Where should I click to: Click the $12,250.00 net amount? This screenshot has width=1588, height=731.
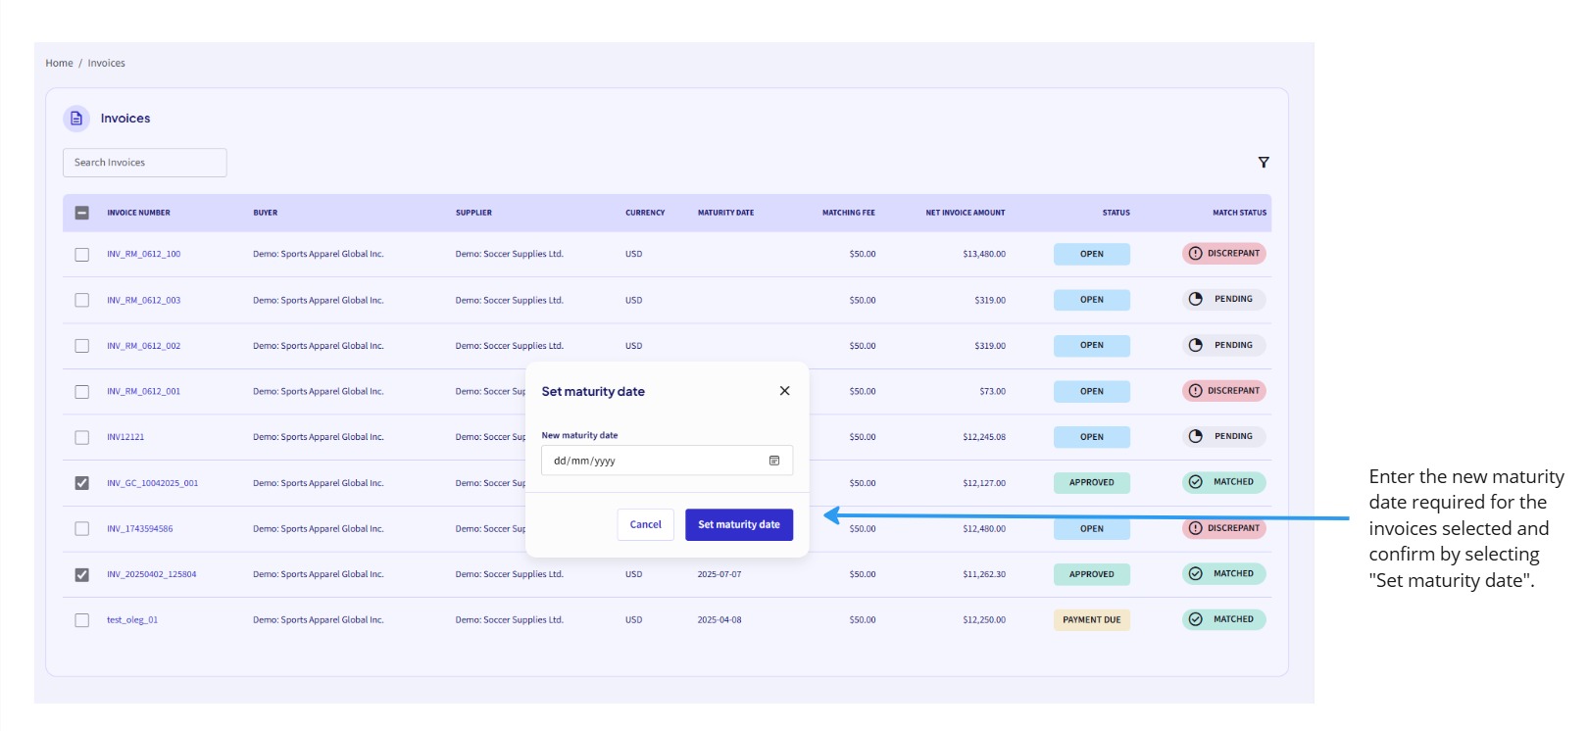(x=984, y=620)
